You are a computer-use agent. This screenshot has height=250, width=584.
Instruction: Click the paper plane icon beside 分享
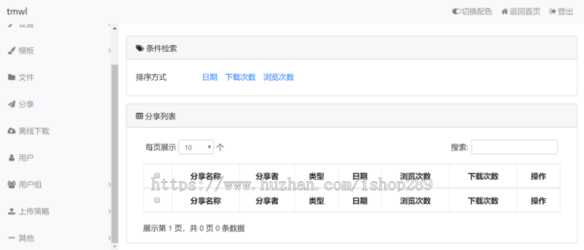12,104
